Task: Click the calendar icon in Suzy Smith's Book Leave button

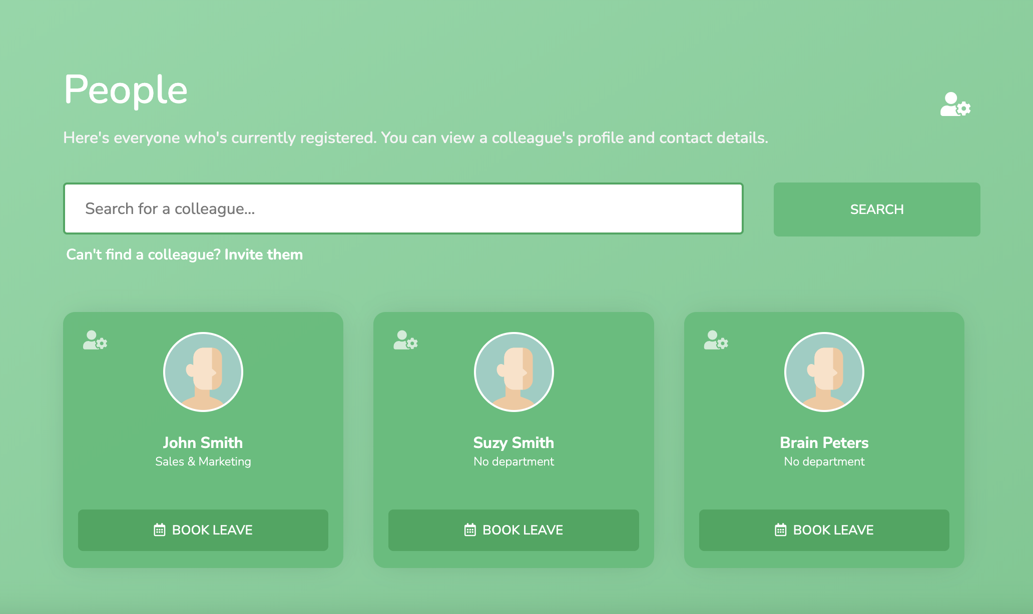Action: click(469, 529)
